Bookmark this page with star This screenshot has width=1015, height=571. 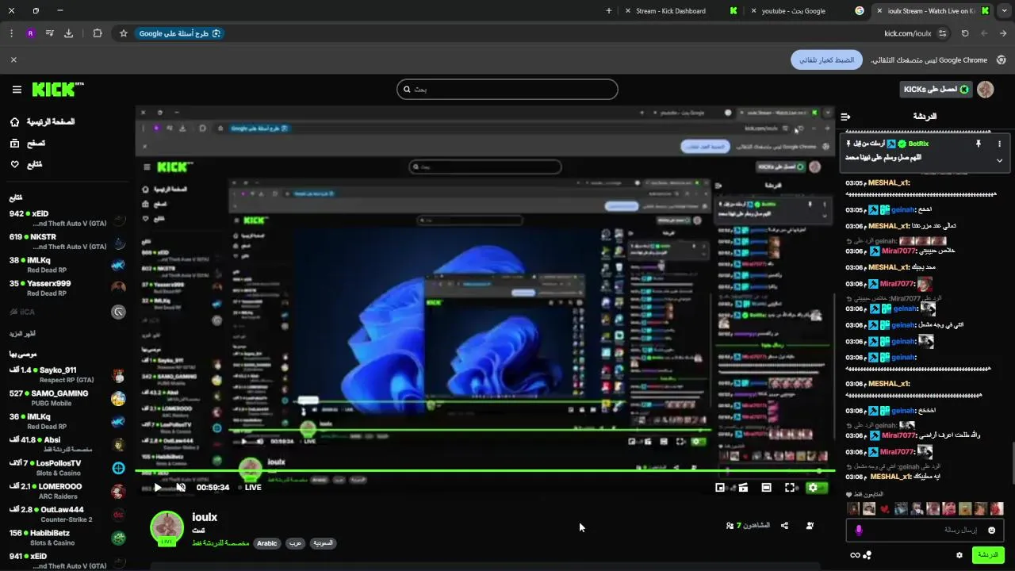(124, 33)
